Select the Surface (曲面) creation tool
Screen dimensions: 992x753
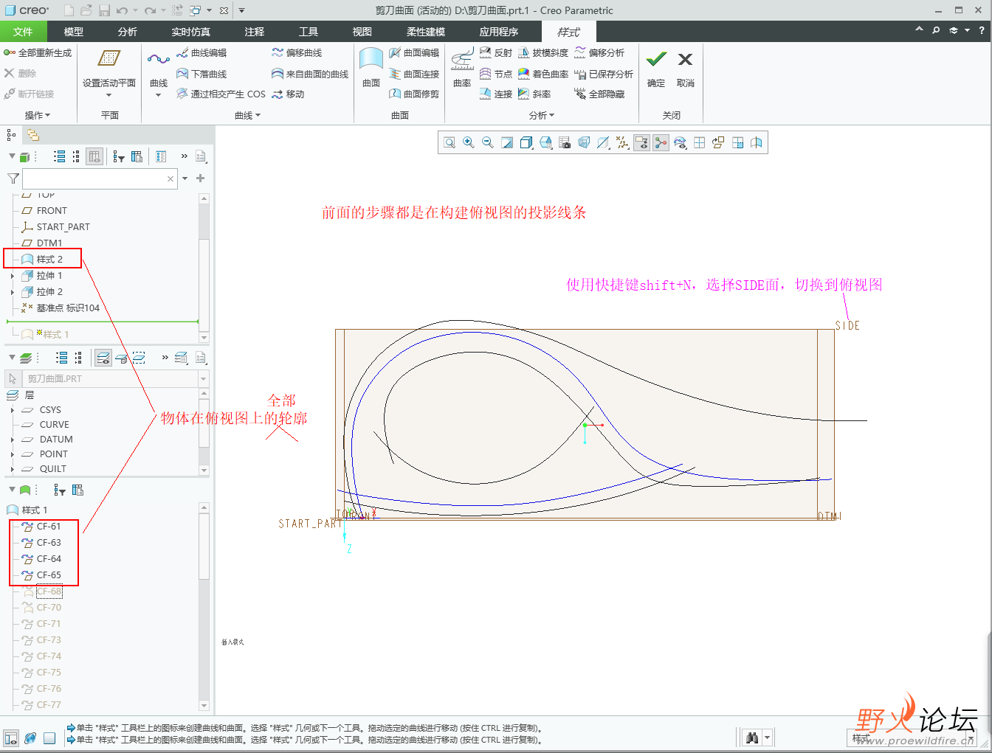[x=371, y=68]
